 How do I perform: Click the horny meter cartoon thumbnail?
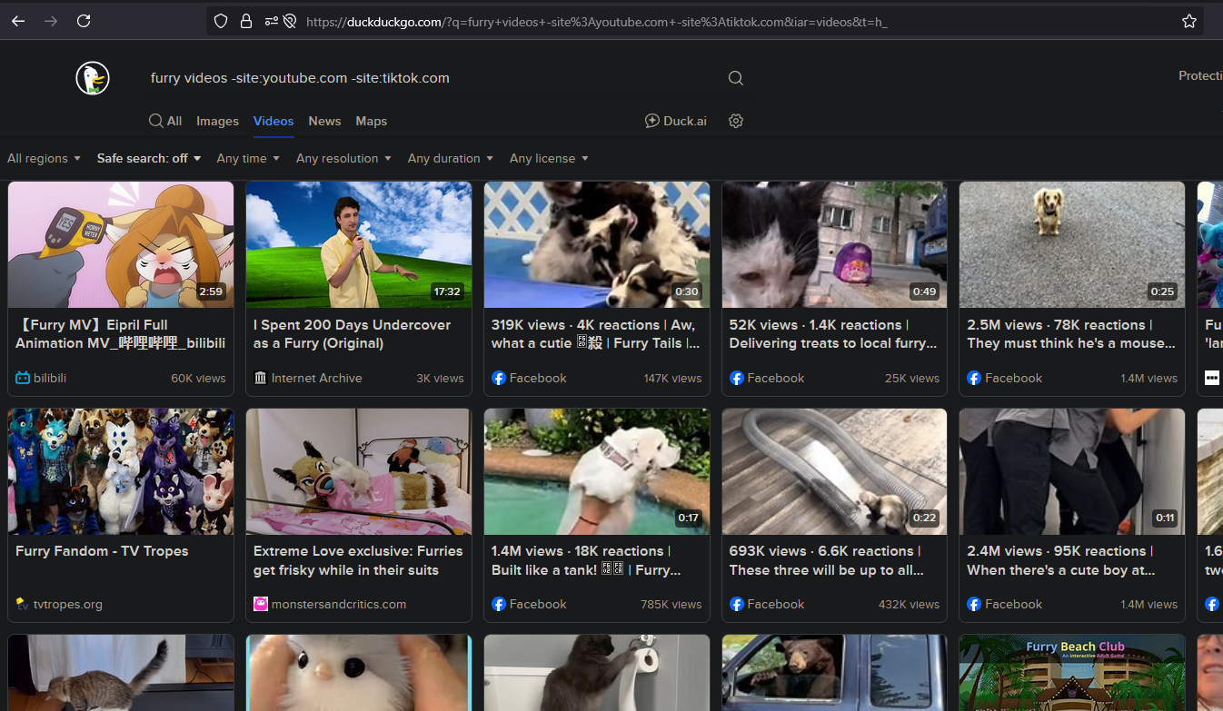point(121,244)
